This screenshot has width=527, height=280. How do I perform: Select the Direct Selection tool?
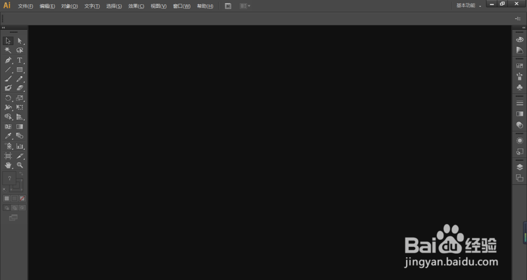coord(20,41)
